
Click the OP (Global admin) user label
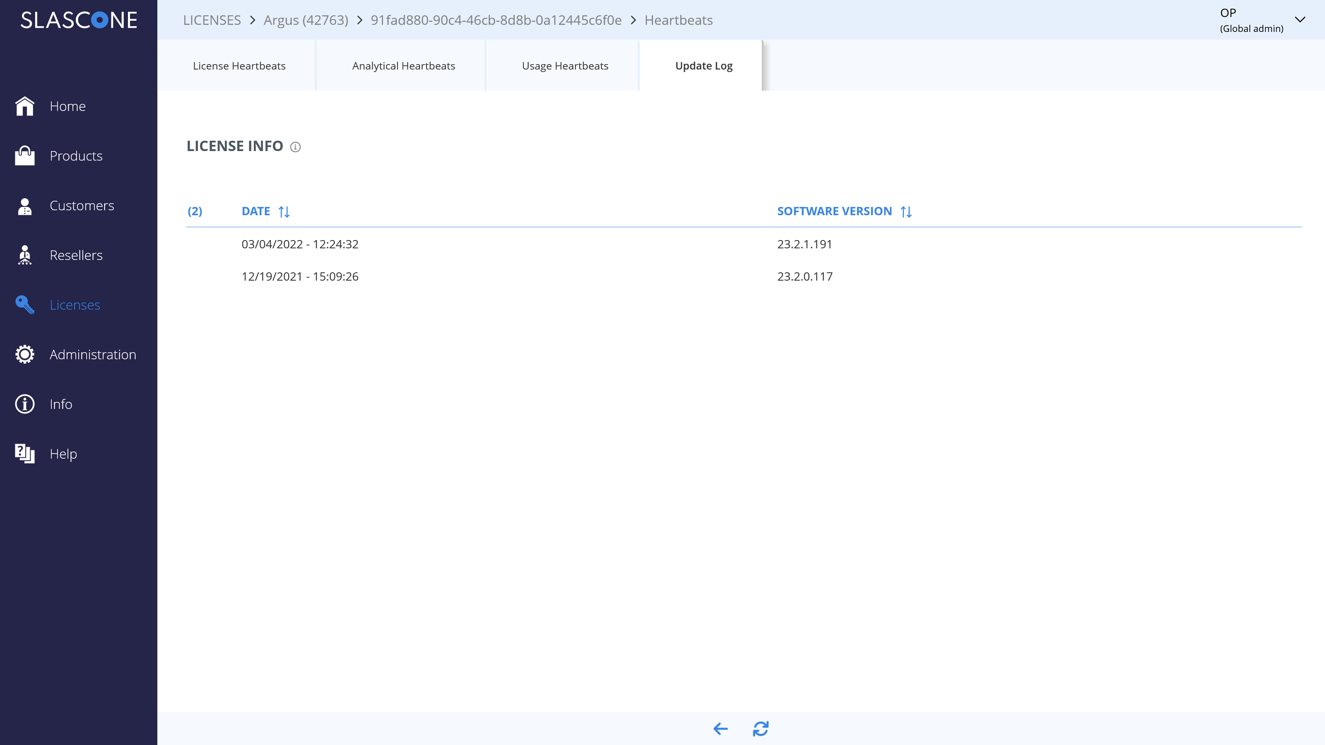click(x=1251, y=21)
